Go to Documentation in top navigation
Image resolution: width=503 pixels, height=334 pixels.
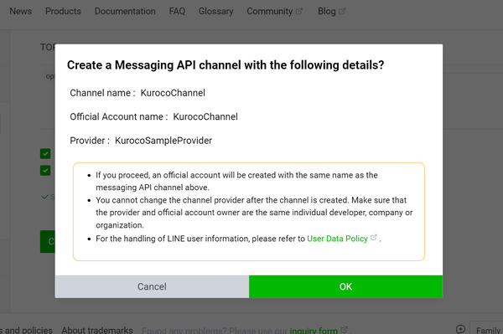coord(125,11)
